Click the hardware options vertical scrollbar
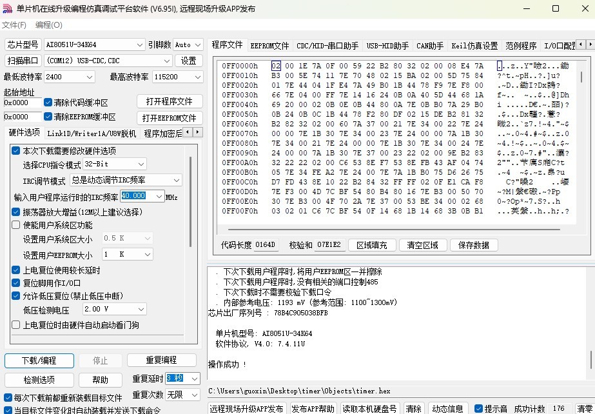The height and width of the screenshot is (414, 595). (x=190, y=202)
